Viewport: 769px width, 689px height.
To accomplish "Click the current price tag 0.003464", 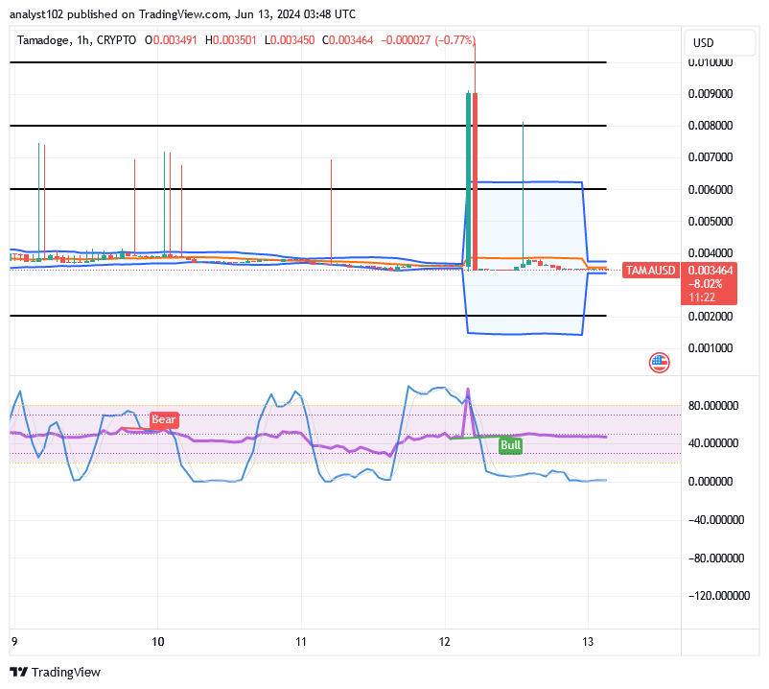I will pyautogui.click(x=711, y=271).
